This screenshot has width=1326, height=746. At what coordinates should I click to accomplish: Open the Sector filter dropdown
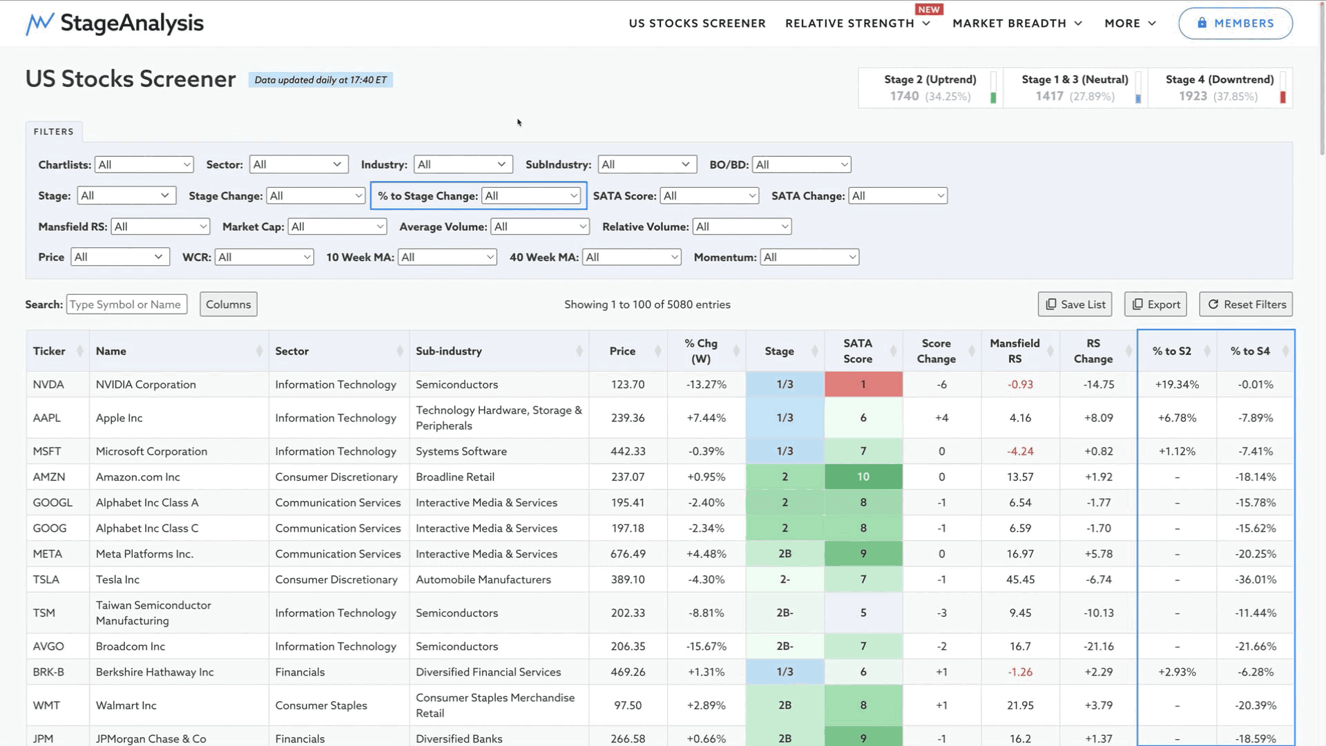click(x=298, y=164)
